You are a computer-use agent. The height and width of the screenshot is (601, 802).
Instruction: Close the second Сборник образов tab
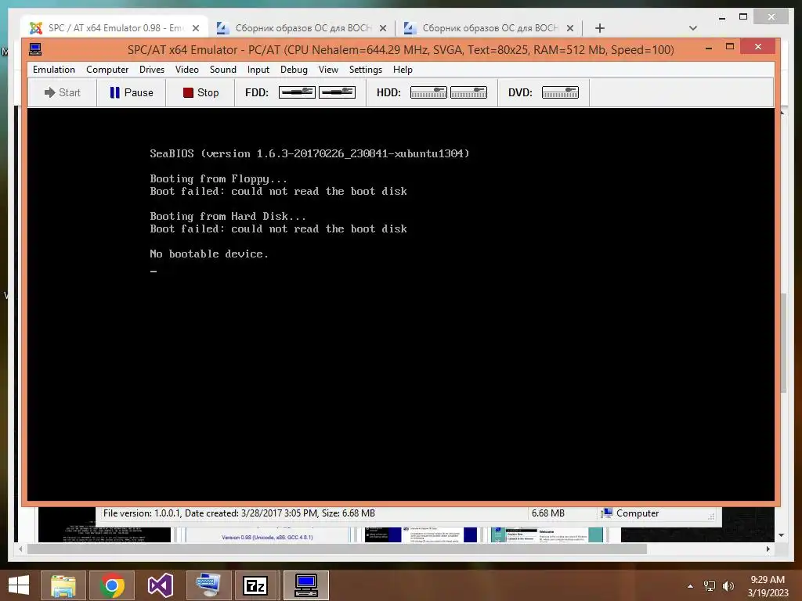coord(382,28)
